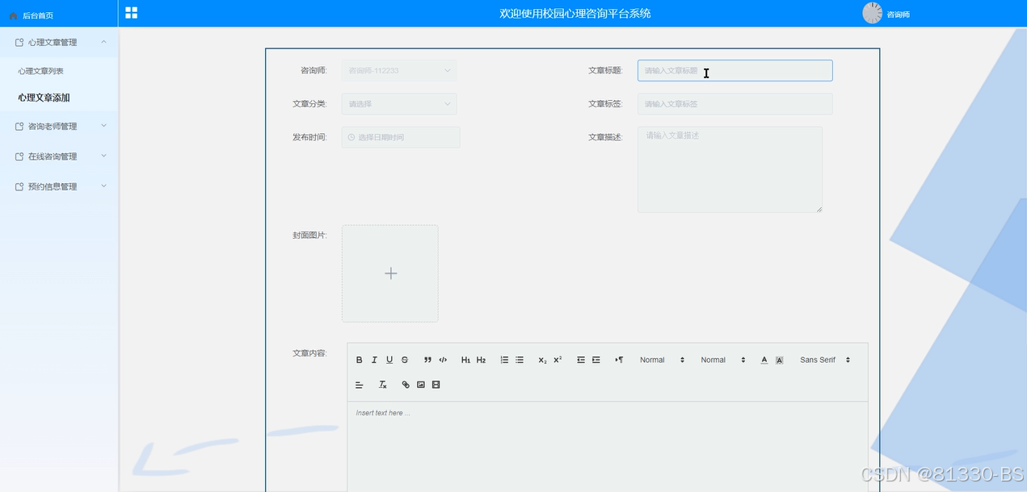Click the grid menu icon in the header
Screen dimensions: 1027x492
(x=131, y=13)
